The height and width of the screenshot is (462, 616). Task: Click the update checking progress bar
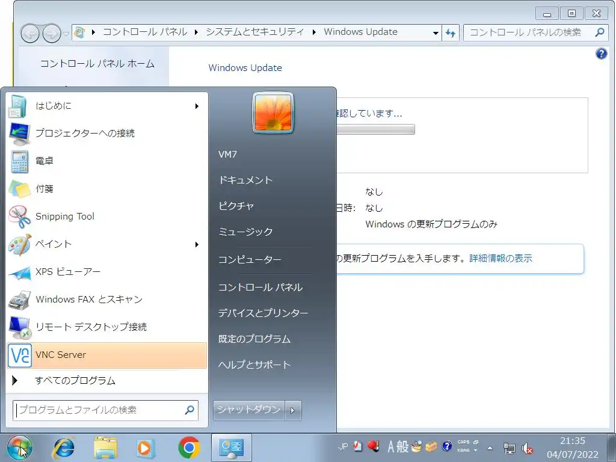375,130
